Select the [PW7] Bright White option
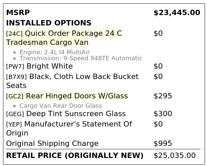Viewport: 207px width, 166px height. click(39, 66)
